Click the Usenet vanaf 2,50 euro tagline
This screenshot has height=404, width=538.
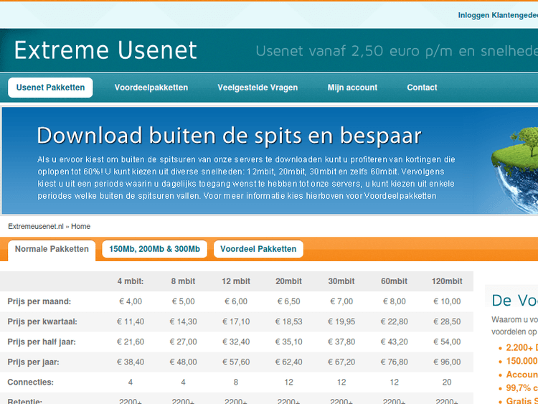[x=397, y=51]
